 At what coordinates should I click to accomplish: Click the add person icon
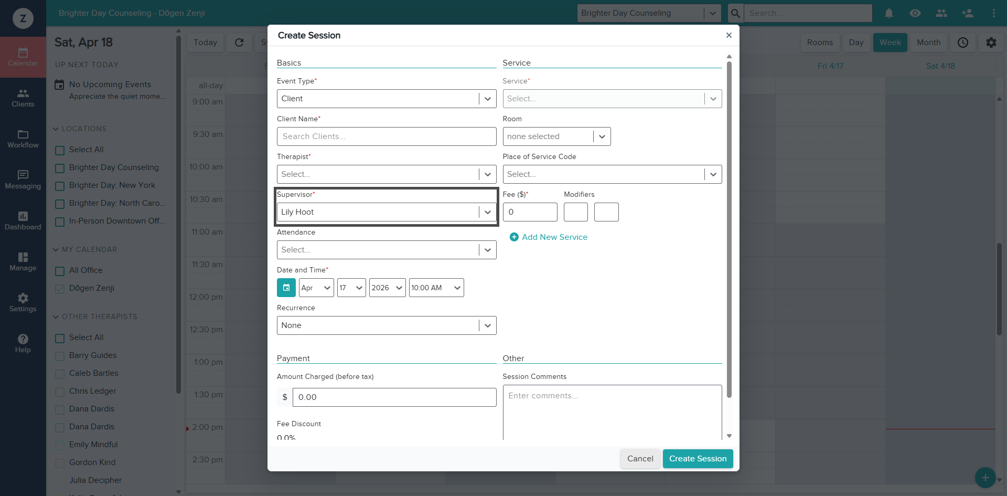click(x=968, y=13)
